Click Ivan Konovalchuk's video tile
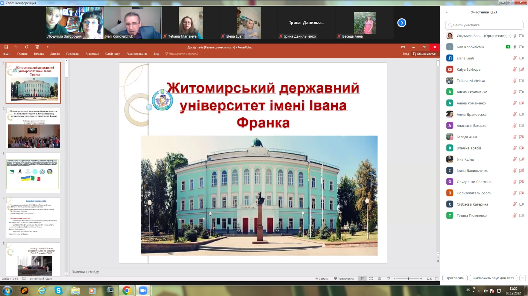The height and width of the screenshot is (296, 528). coord(133,23)
